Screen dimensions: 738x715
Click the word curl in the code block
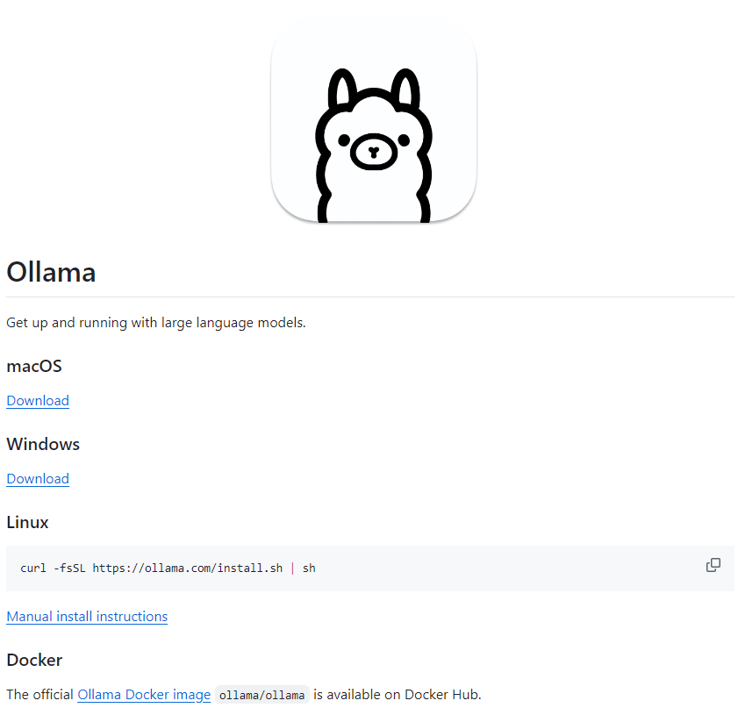coord(33,568)
